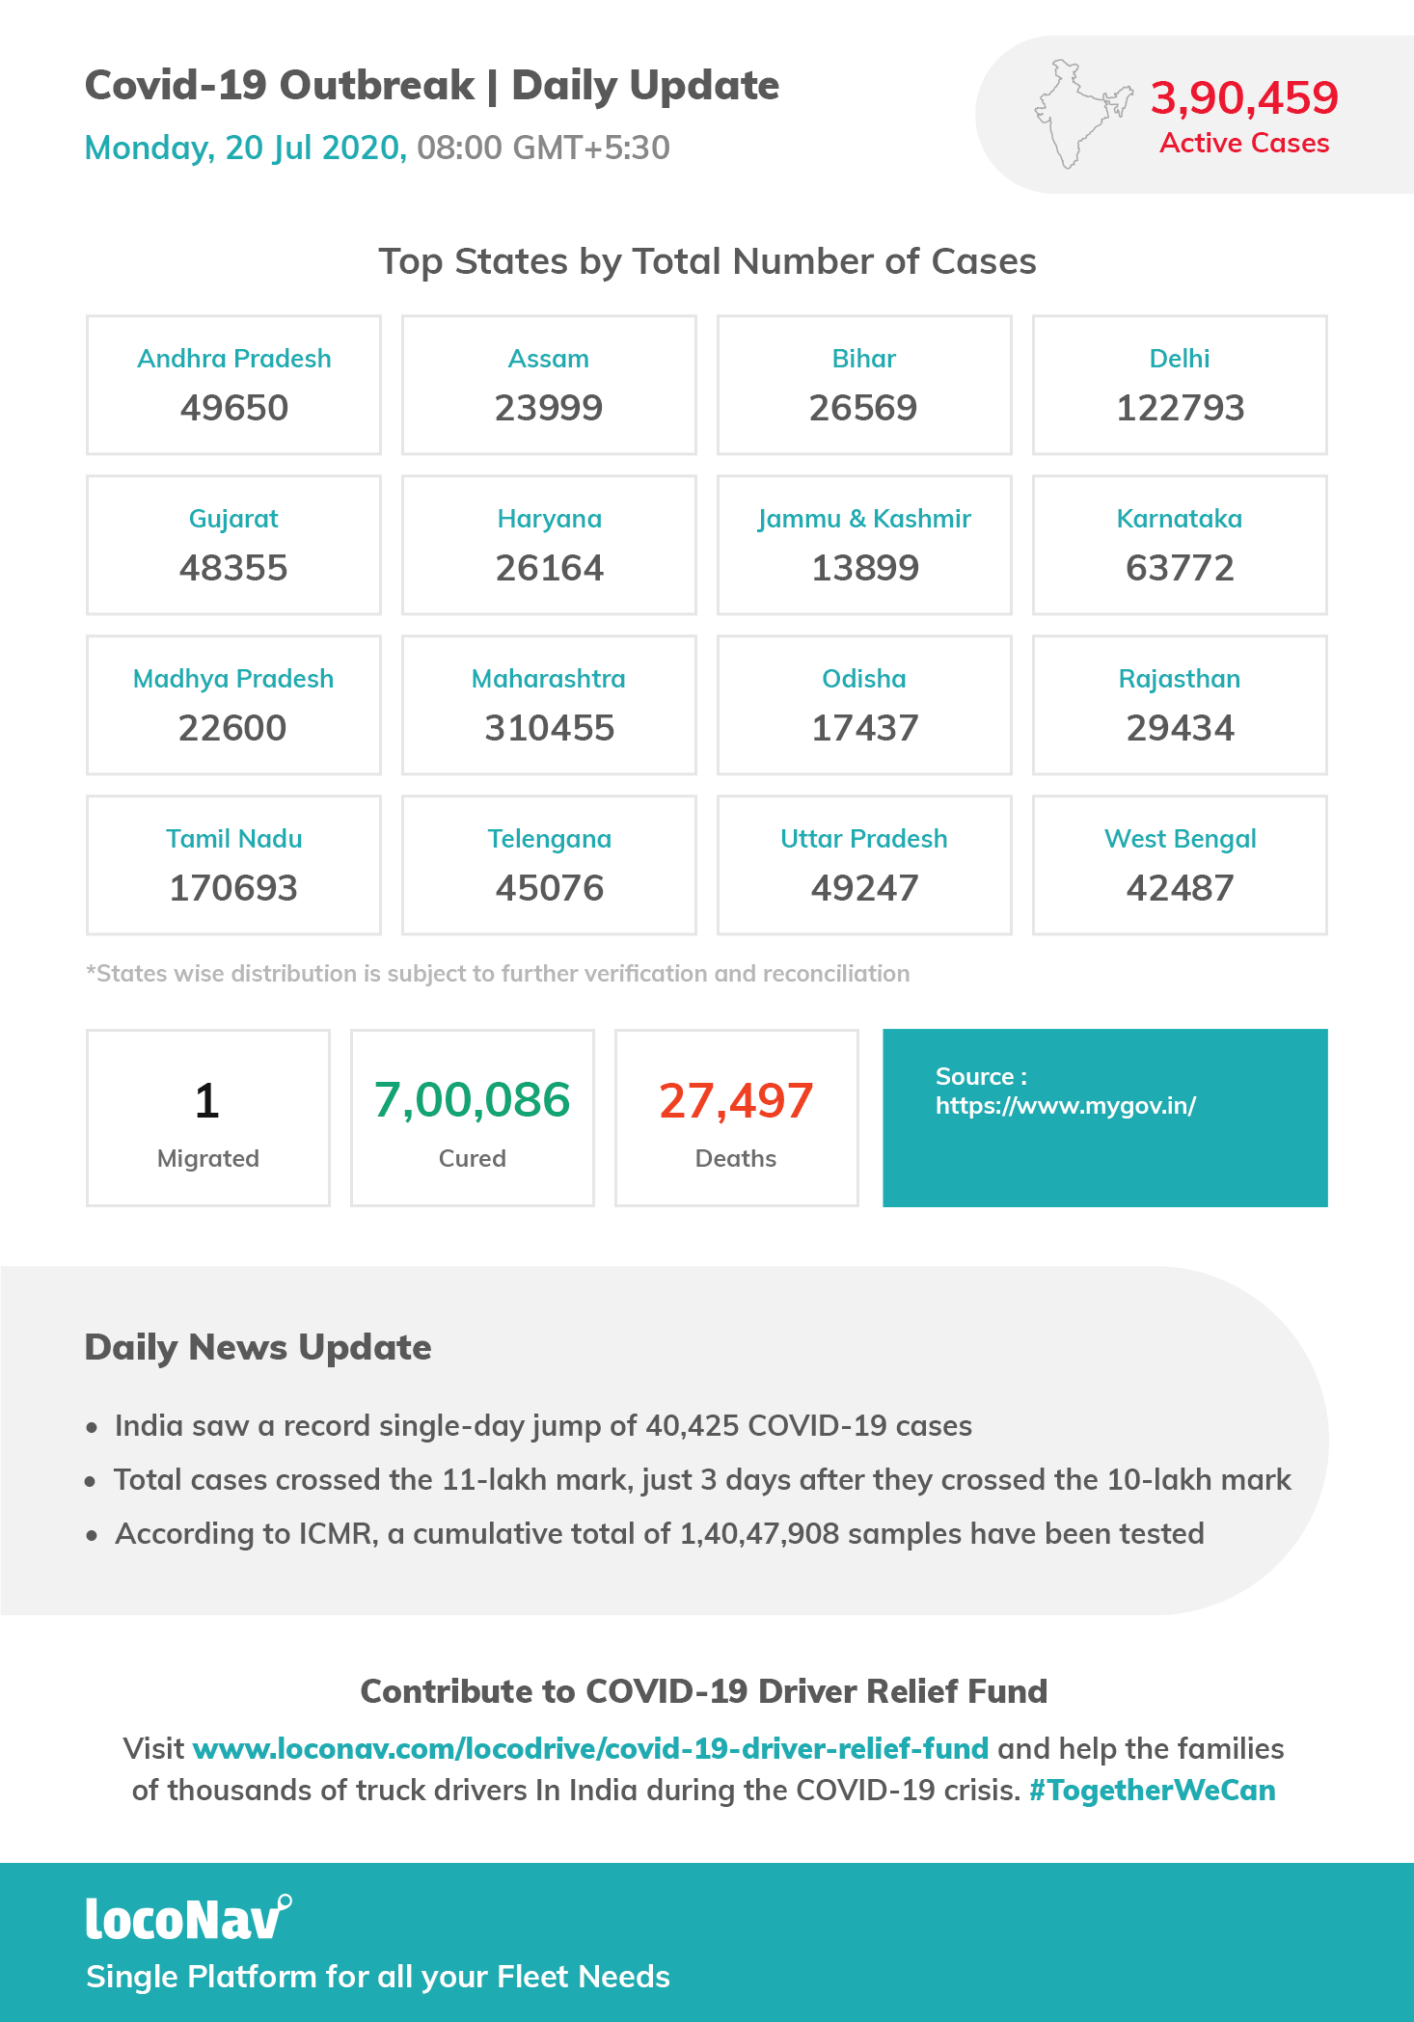Select the Delhi state card

pyautogui.click(x=1180, y=384)
